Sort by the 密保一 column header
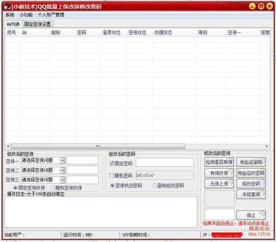Viewport: 276px width, 242px height. [242, 33]
